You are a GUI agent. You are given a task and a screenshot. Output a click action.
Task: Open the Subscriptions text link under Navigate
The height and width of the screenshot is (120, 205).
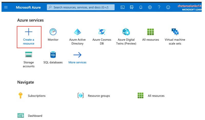point(37,96)
